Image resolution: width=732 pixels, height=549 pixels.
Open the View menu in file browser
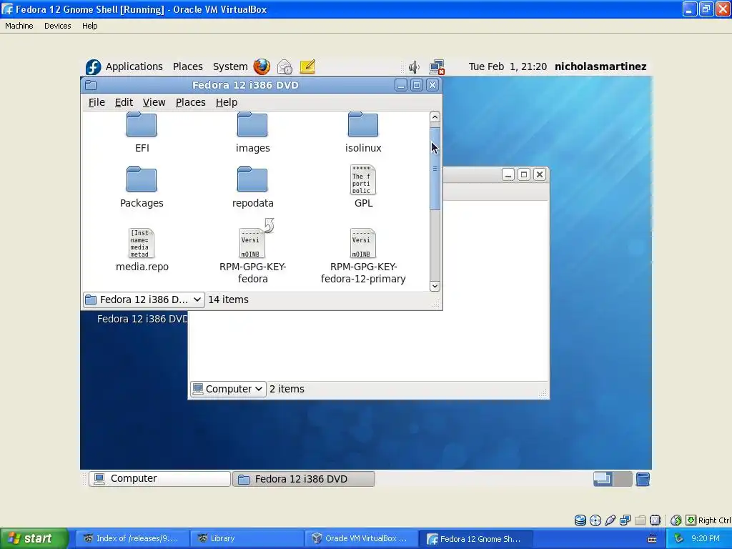pos(154,102)
